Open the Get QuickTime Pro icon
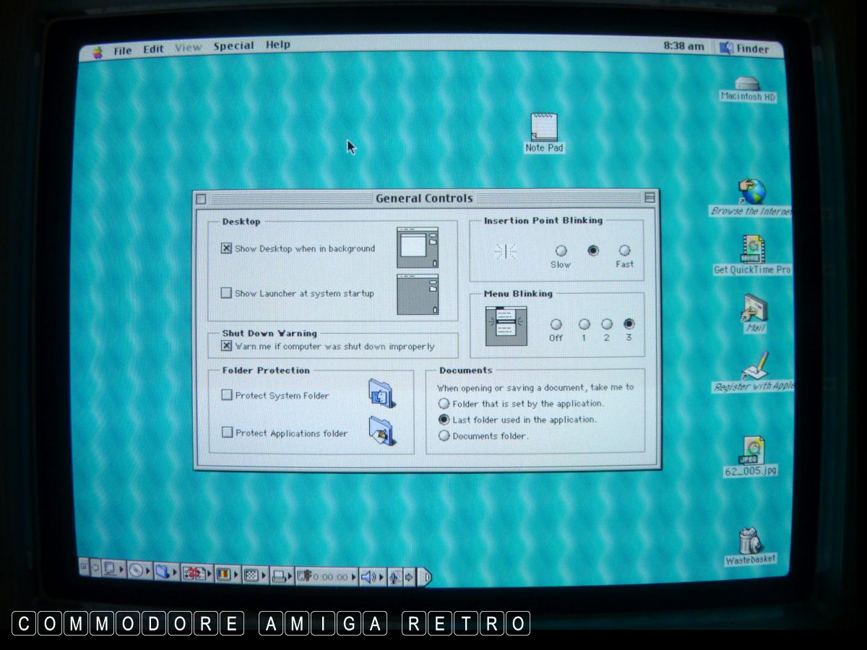The height and width of the screenshot is (650, 867). (x=751, y=249)
